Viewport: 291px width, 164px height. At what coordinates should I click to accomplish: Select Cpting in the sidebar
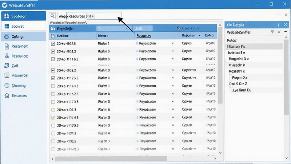coord(24,36)
